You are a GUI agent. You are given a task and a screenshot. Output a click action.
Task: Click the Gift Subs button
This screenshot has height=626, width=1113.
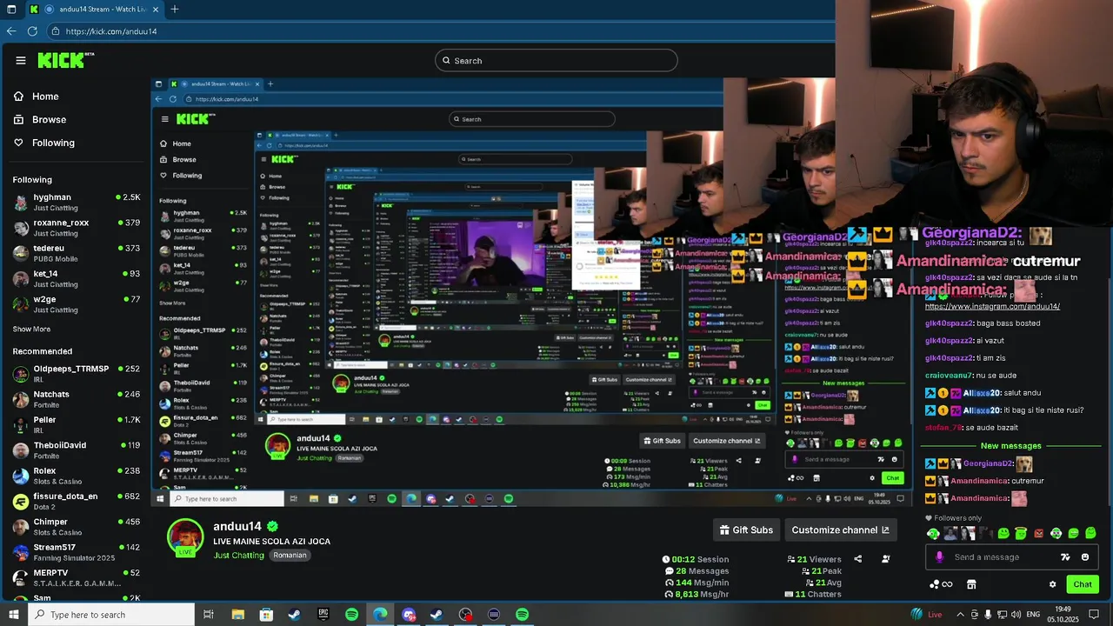pos(746,529)
